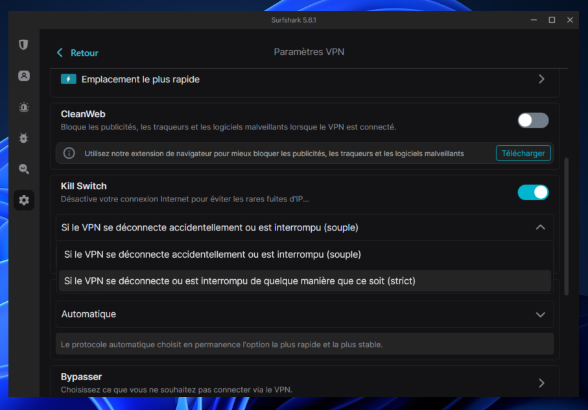Enable the CleanWeb toggle
Screen dimensions: 588x410
click(x=533, y=120)
